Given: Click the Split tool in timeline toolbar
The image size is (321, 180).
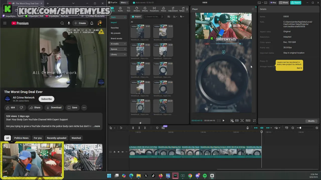Looking at the screenshot, I should pyautogui.click(x=133, y=128).
